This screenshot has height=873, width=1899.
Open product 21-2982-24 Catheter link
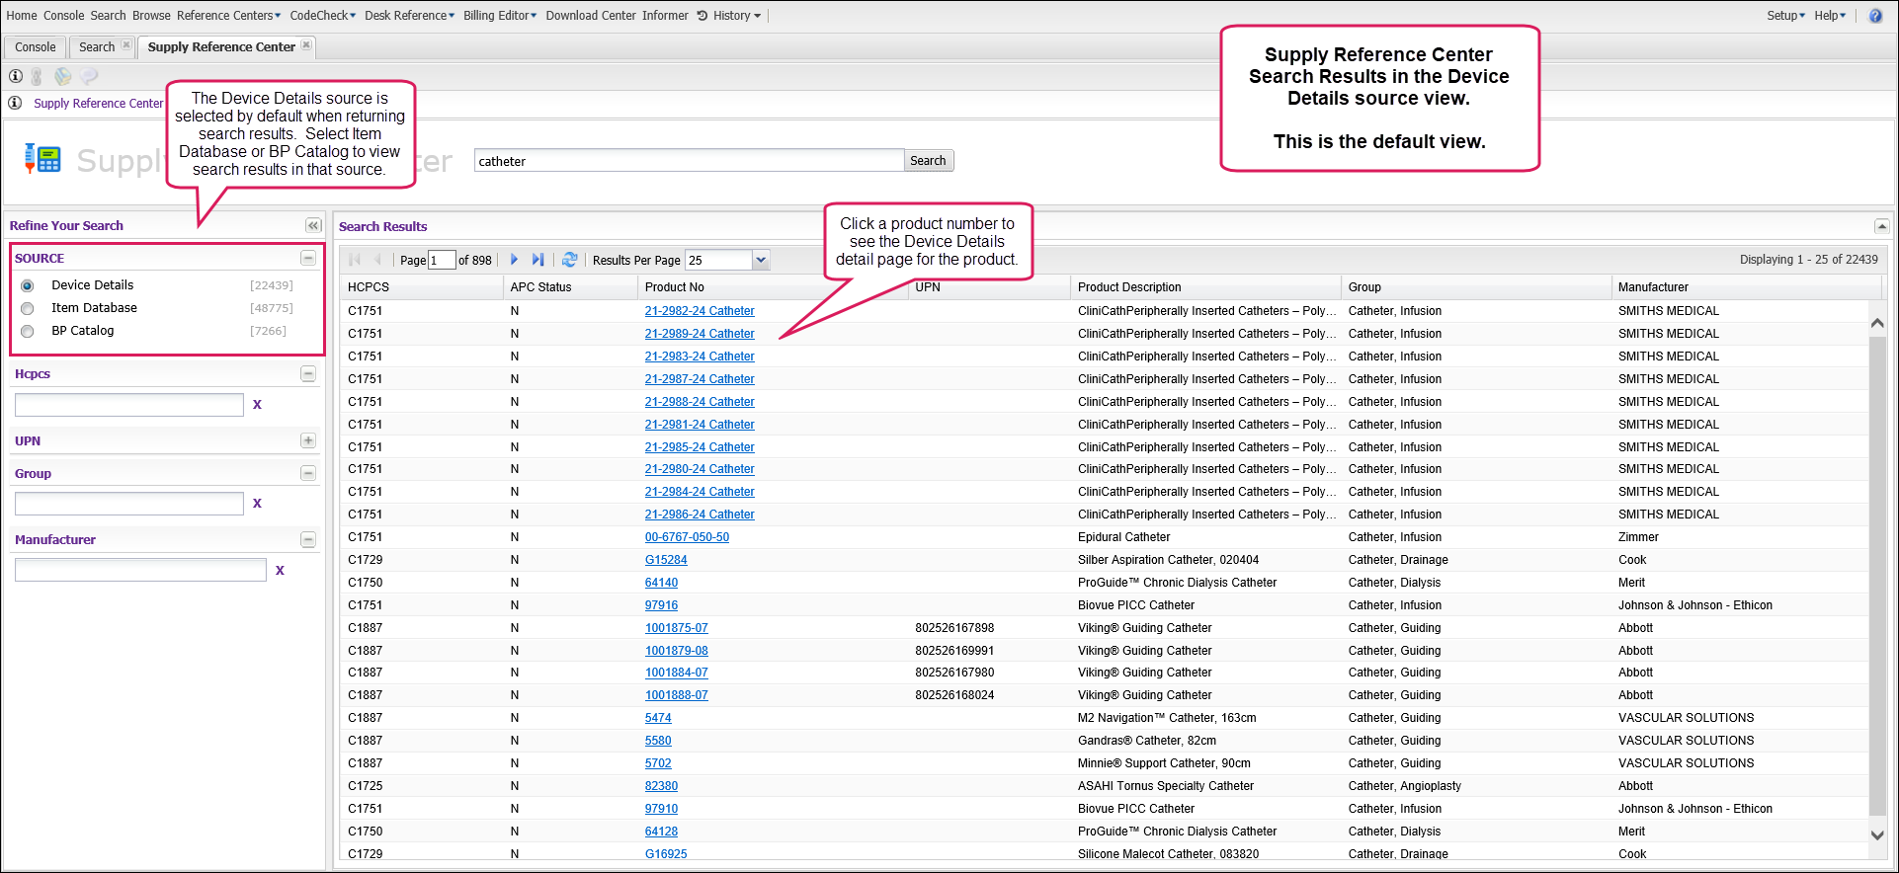click(700, 311)
